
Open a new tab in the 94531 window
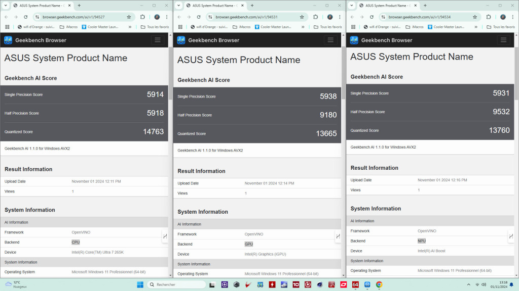(x=252, y=6)
